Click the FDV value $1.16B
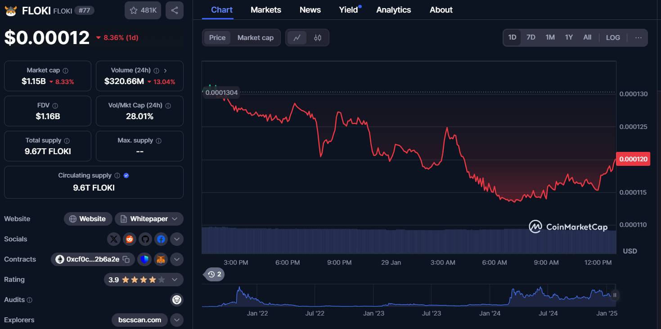 pos(48,116)
